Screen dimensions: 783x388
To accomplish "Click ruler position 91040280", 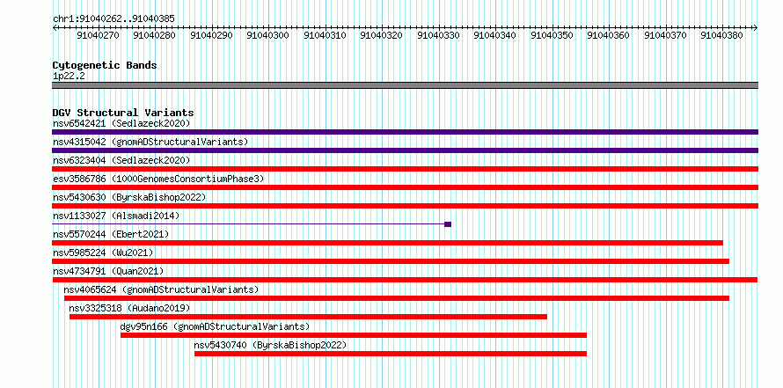I will coord(155,35).
